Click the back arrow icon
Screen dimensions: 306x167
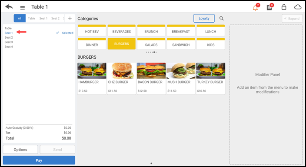9,7
